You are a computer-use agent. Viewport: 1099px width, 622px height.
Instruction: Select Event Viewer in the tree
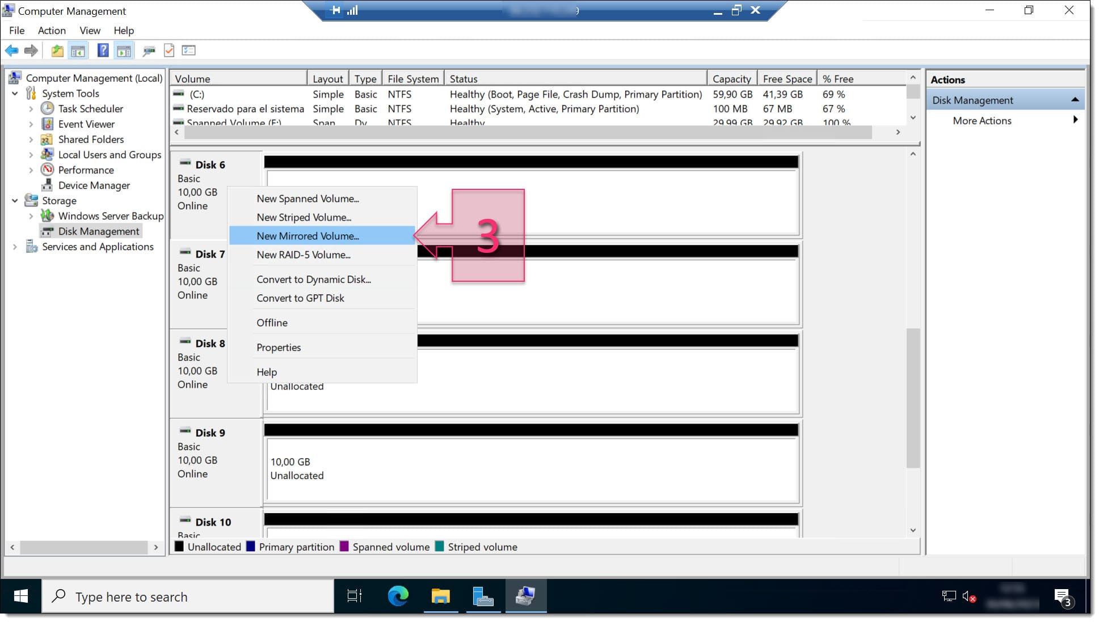tap(86, 124)
